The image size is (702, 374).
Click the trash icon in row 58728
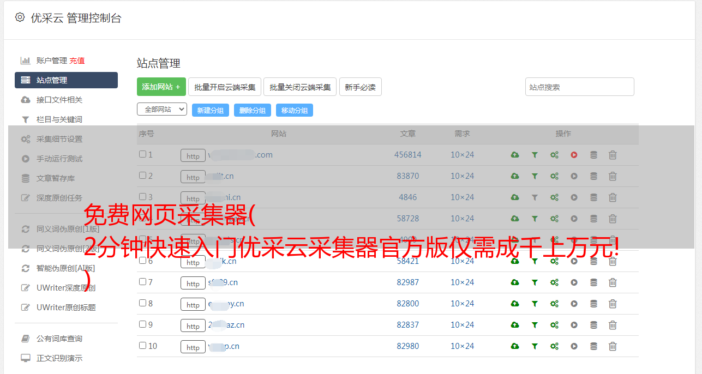[613, 219]
